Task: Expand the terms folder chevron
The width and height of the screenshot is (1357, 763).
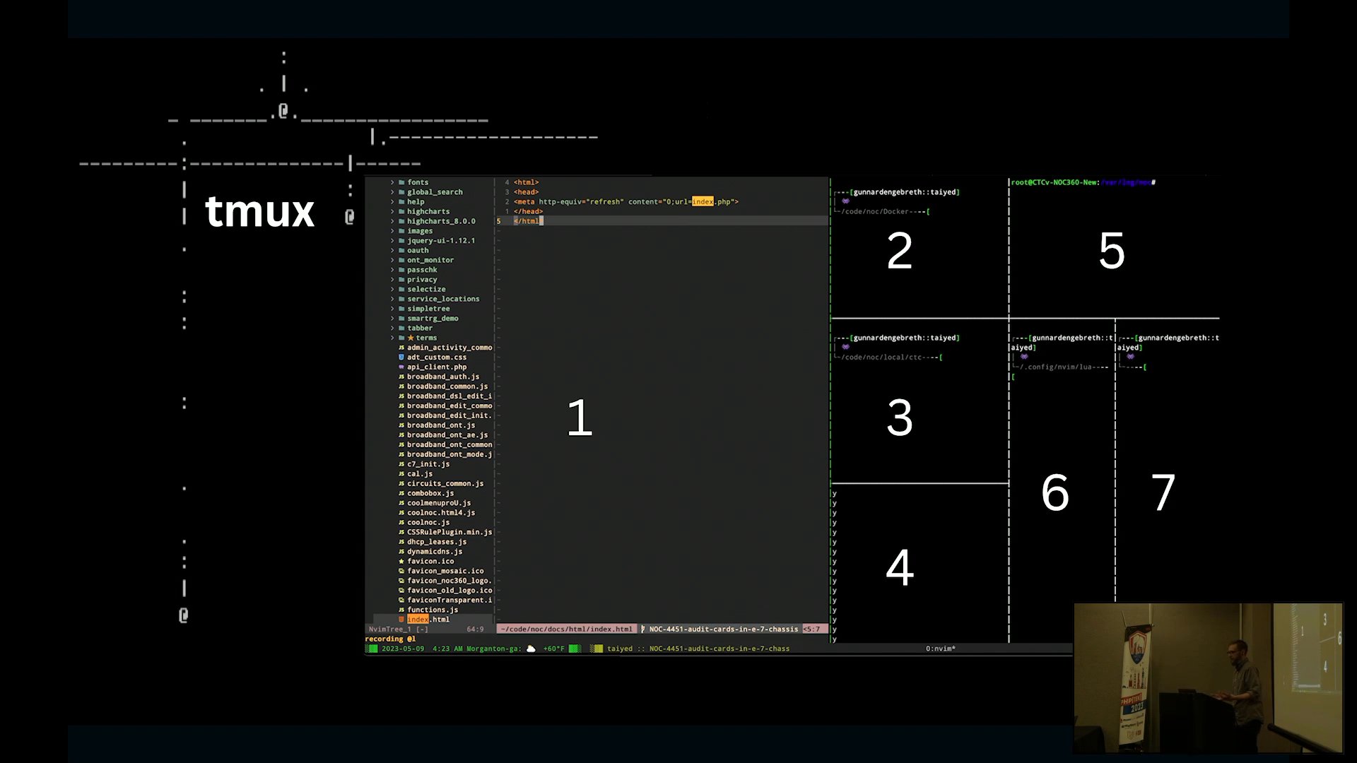Action: click(392, 338)
